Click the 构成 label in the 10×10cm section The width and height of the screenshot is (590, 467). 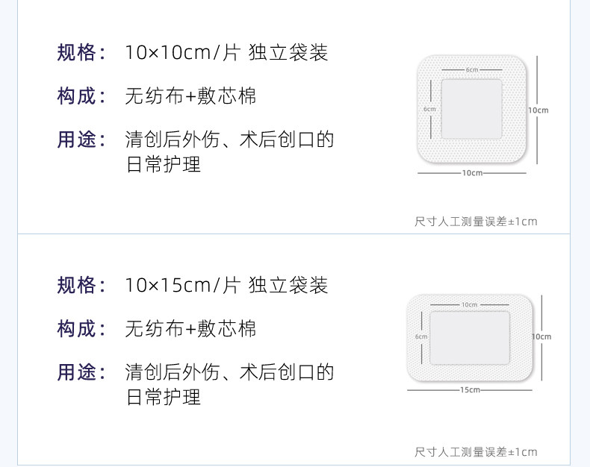[77, 96]
